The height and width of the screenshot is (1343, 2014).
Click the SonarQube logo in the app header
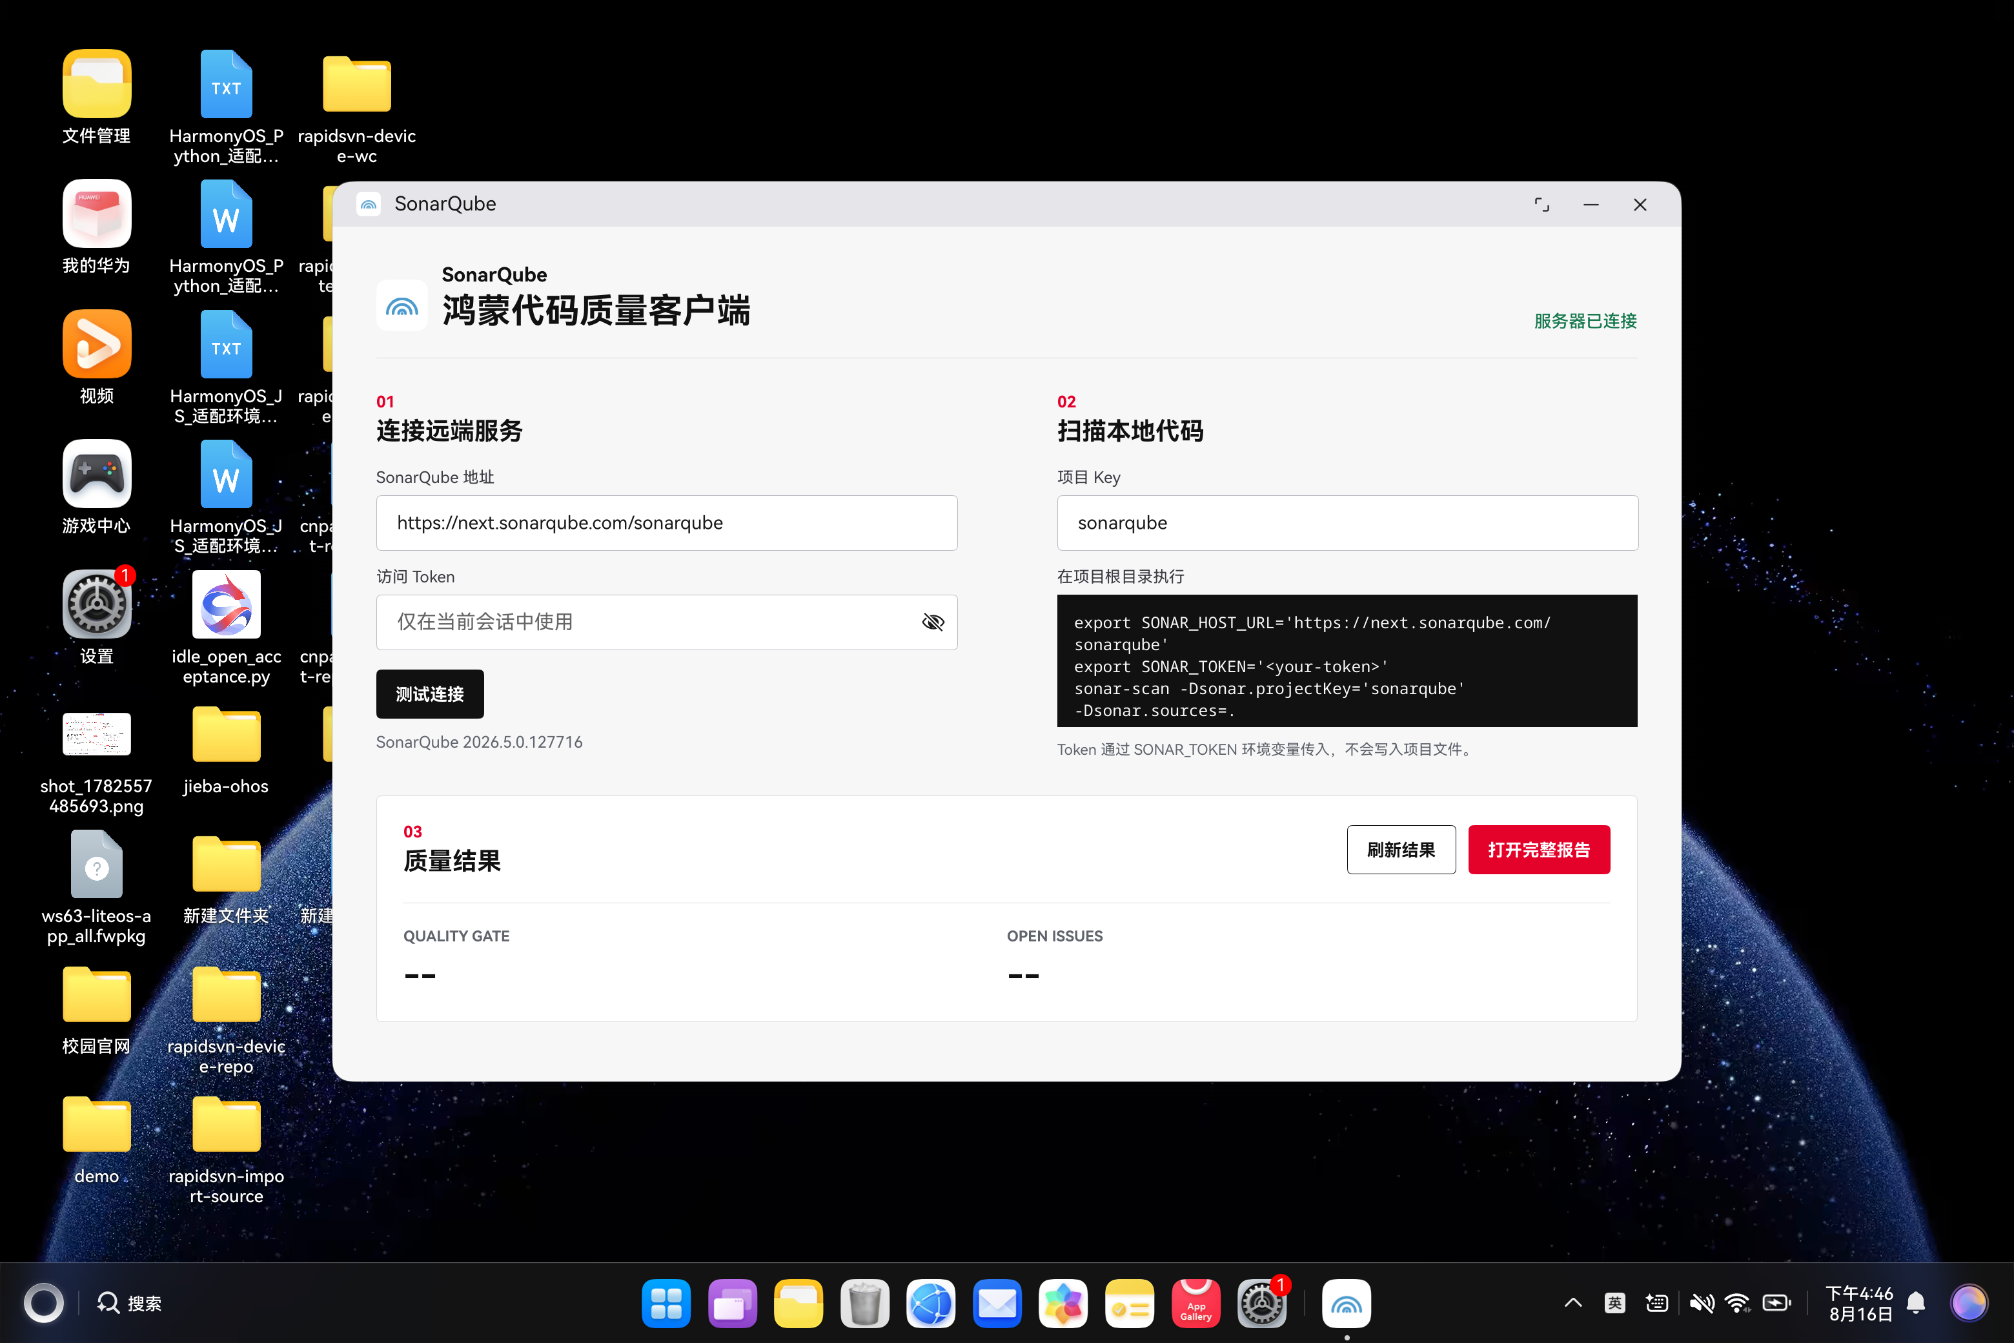(x=402, y=306)
